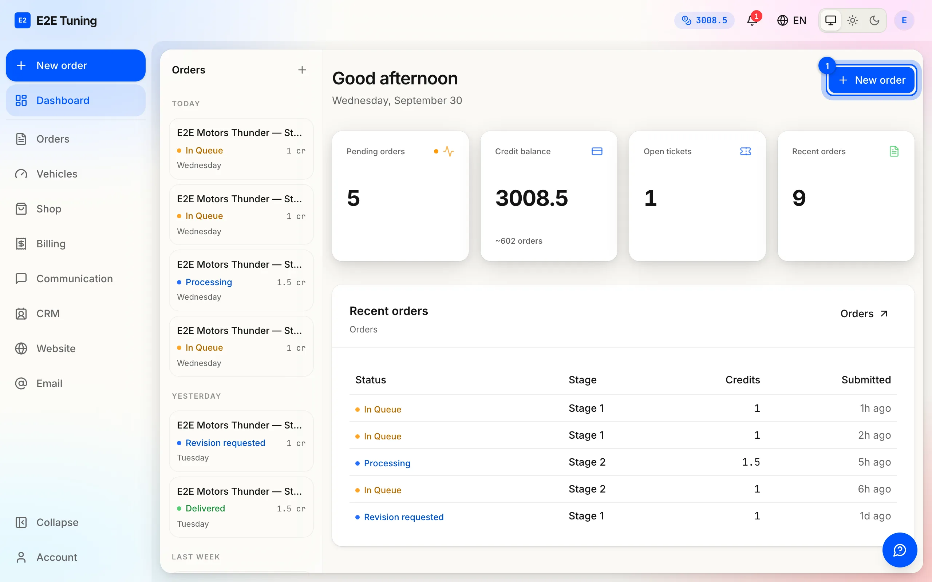This screenshot has width=932, height=582.
Task: Open the Delivered order card from Tuesday
Action: point(241,507)
